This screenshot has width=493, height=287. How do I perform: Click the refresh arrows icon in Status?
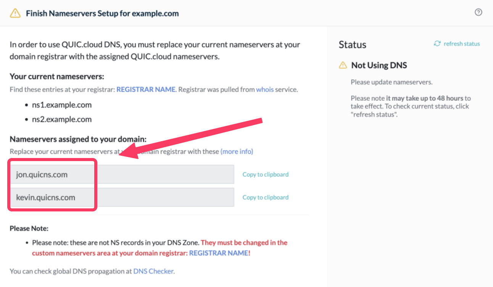(x=437, y=44)
